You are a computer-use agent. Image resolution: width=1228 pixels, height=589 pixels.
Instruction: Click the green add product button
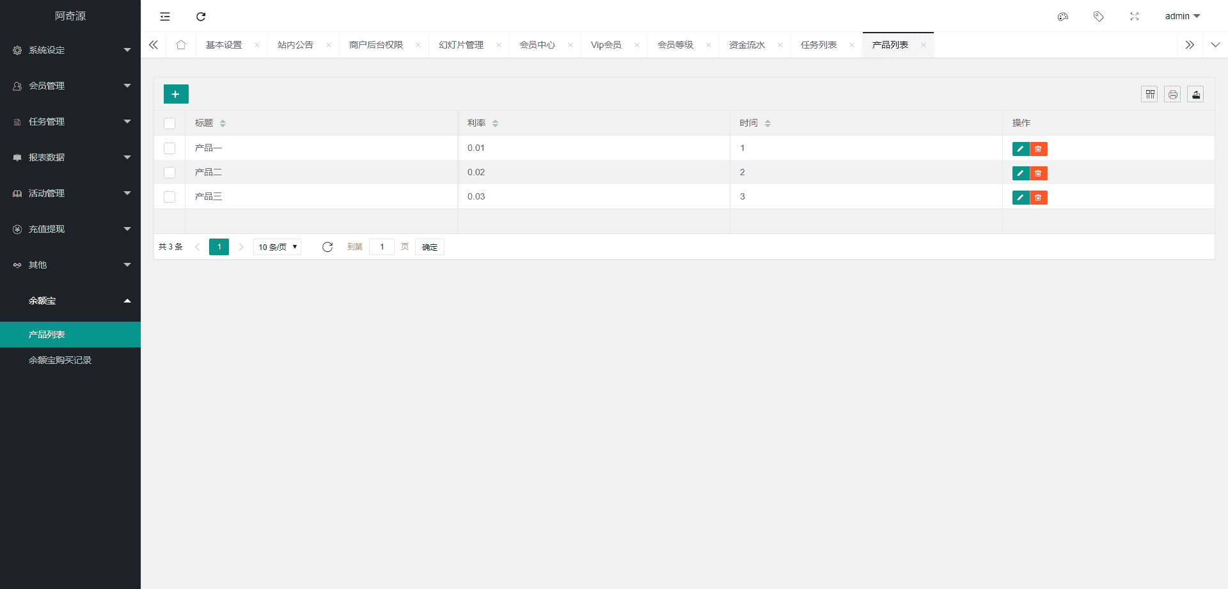tap(176, 94)
